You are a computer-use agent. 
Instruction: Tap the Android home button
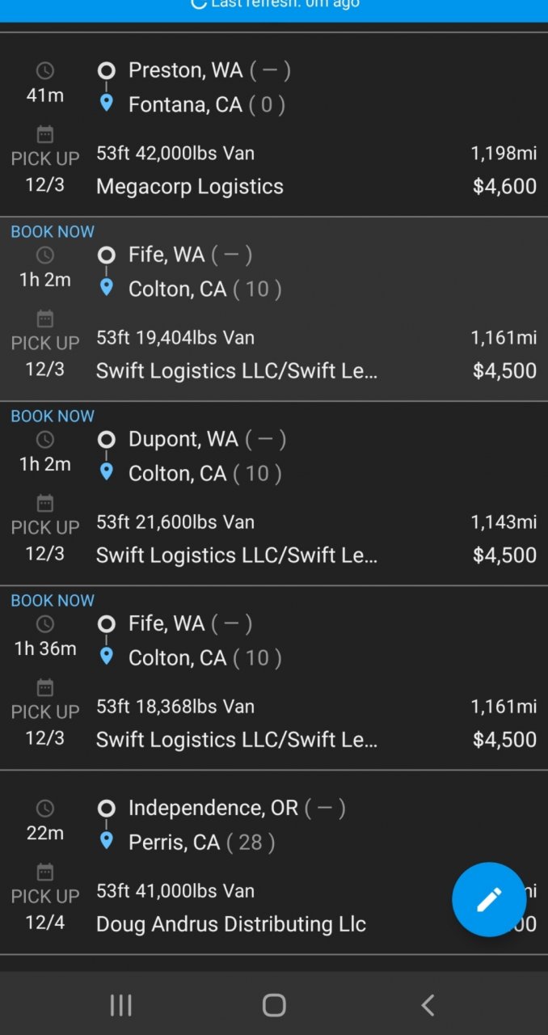point(274,1005)
